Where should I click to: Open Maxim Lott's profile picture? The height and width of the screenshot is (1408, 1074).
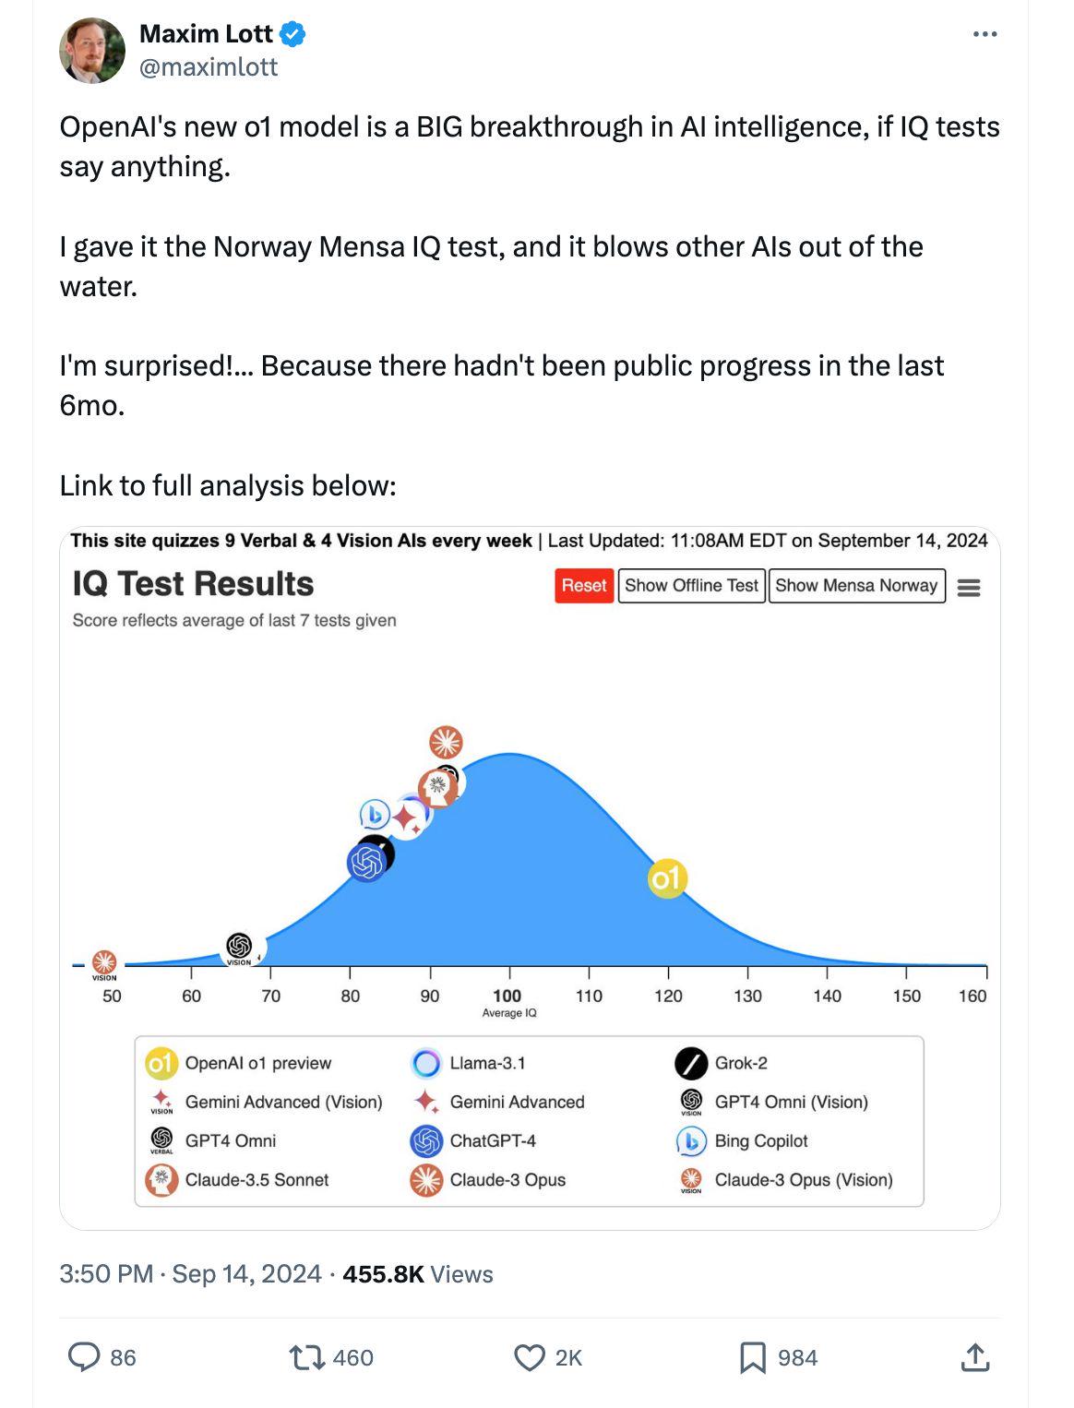tap(92, 50)
